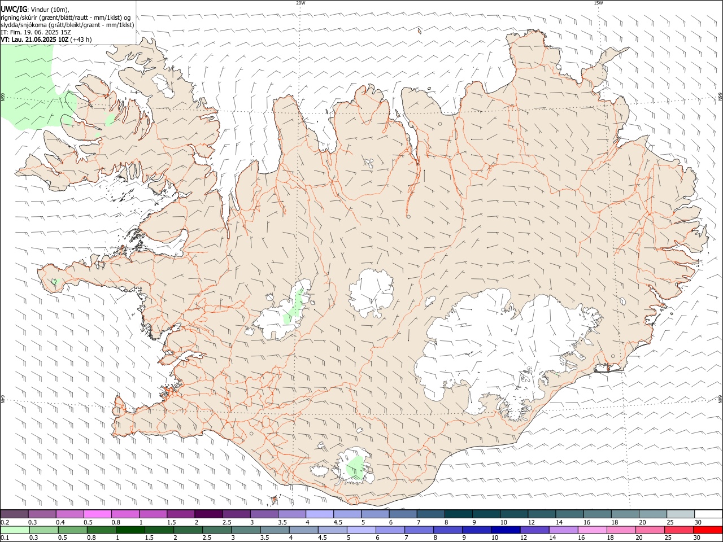
Task: Select the light green 0.3 swatch in lower legend
Action: click(x=43, y=530)
